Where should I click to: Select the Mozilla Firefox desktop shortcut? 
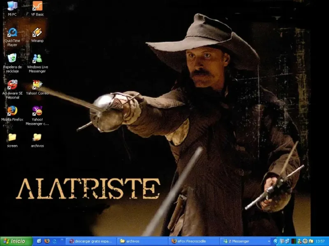[12, 114]
